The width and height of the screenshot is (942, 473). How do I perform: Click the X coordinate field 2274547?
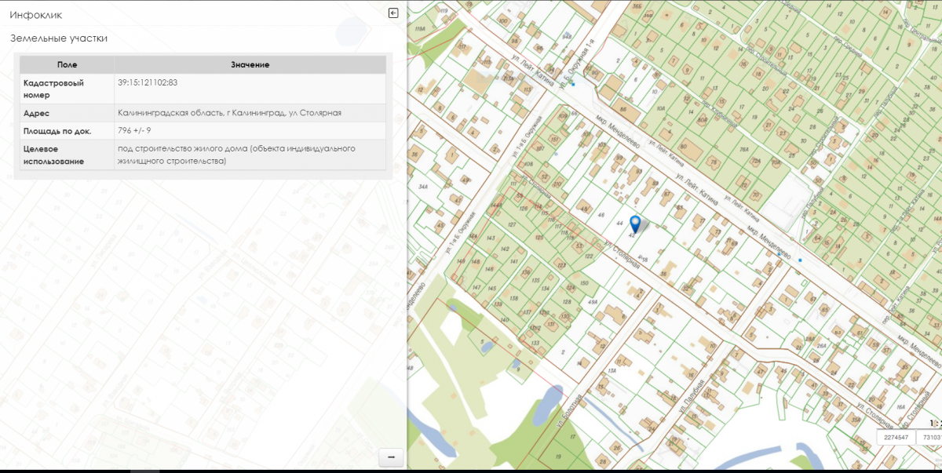(896, 437)
